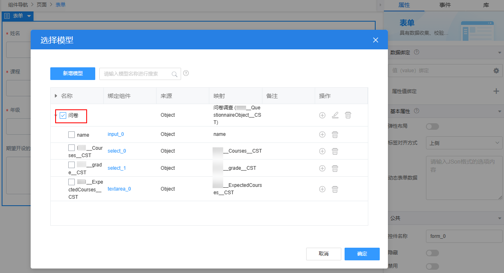Check the Courses__CST row checkbox
Image resolution: width=504 pixels, height=273 pixels.
pyautogui.click(x=72, y=148)
